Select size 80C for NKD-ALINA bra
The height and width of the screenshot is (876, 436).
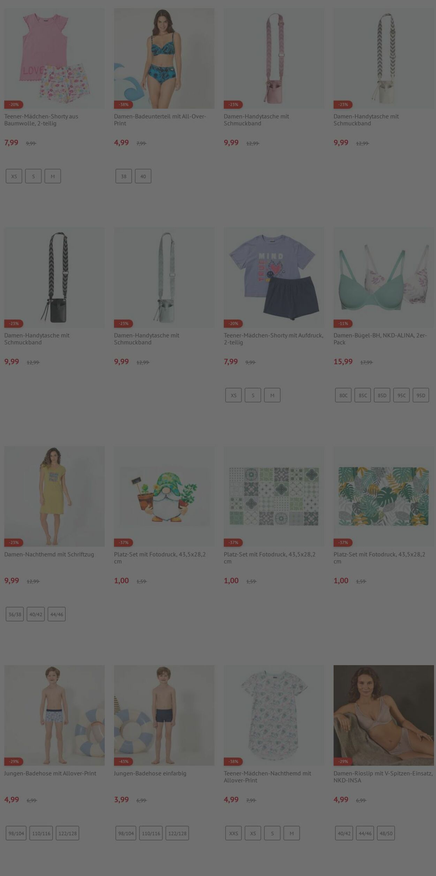coord(343,395)
